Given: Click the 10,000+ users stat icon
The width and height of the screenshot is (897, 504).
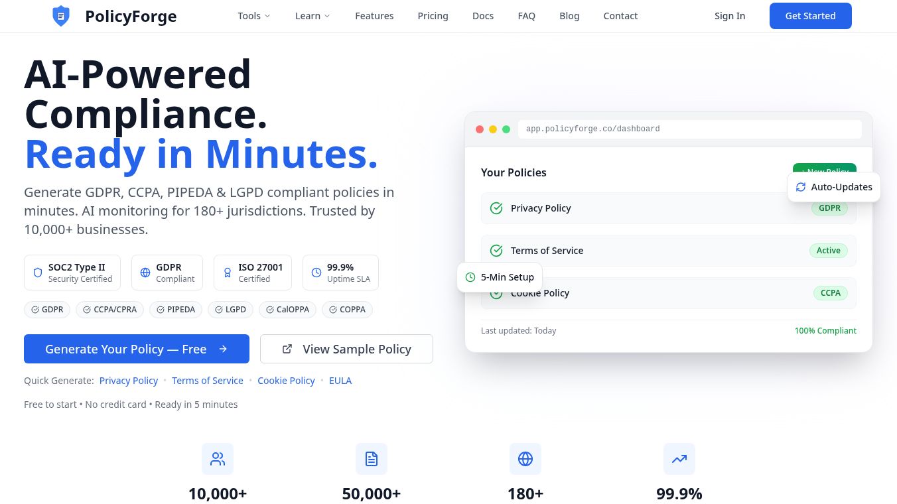Looking at the screenshot, I should (x=218, y=458).
